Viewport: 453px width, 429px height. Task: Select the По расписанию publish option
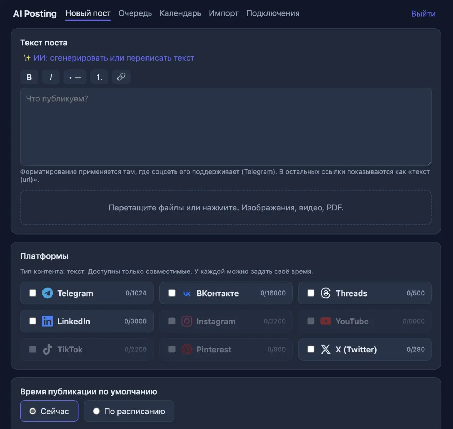tap(129, 411)
